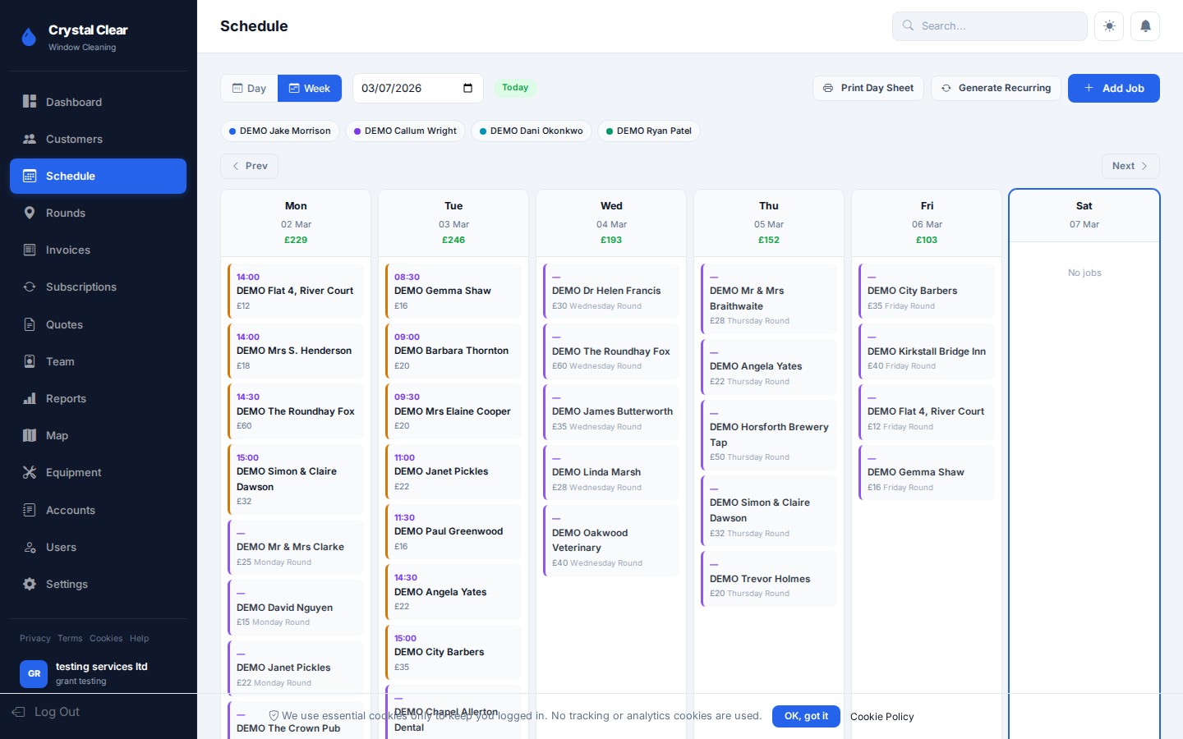Go to the previous week with Prev
1183x739 pixels.
(x=249, y=166)
